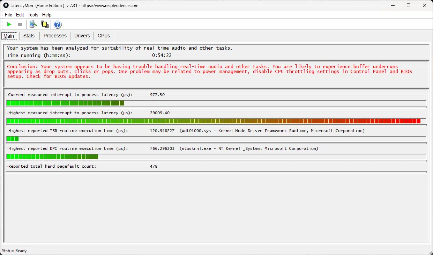
Task: Switch to the Main tab
Action: [9, 36]
